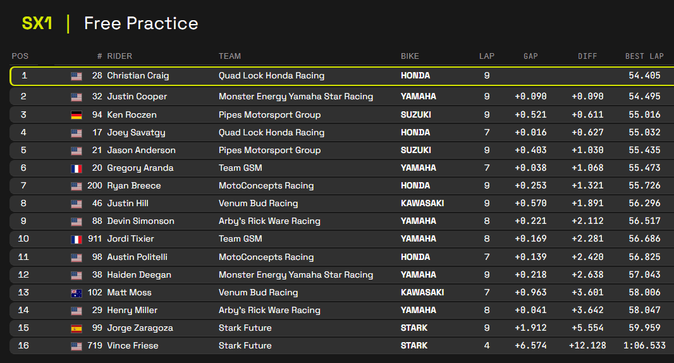Click the French flag beside Jordi Tixier

coord(77,239)
